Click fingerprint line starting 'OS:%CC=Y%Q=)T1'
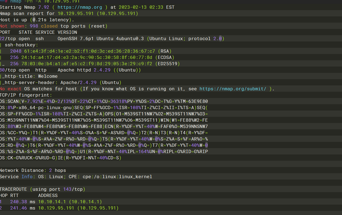Screen dimensions: 342x215 [x=104, y=133]
